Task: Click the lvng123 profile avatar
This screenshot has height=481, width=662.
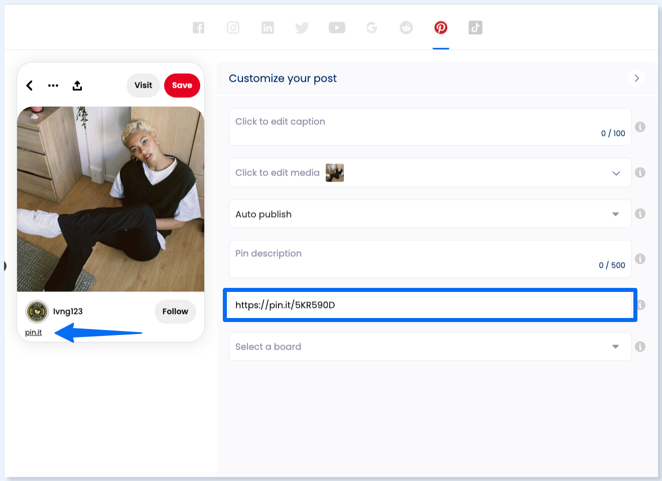Action: tap(37, 311)
